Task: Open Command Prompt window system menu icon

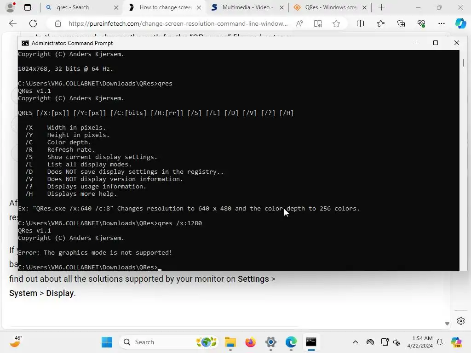Action: click(x=25, y=43)
